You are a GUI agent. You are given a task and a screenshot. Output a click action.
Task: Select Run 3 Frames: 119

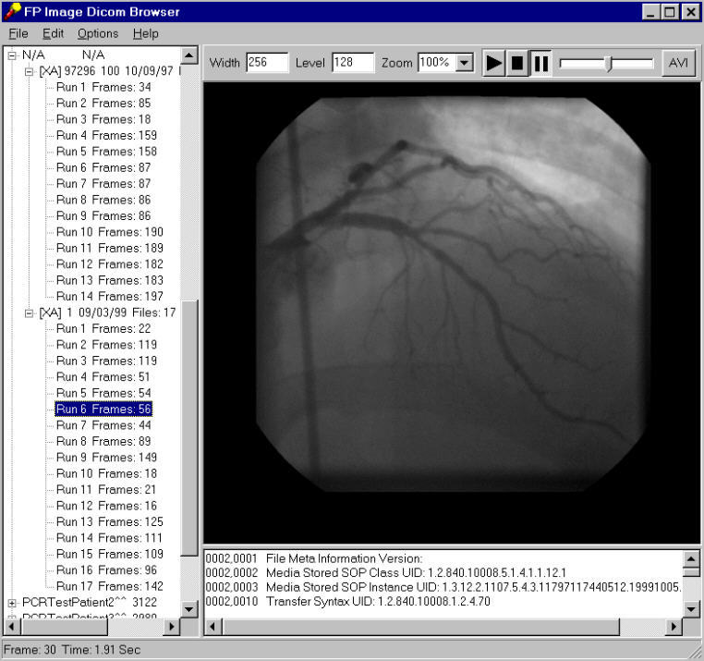[106, 361]
